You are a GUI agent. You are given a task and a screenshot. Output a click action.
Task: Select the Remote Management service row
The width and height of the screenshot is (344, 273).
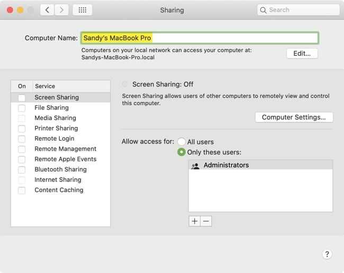click(x=60, y=149)
